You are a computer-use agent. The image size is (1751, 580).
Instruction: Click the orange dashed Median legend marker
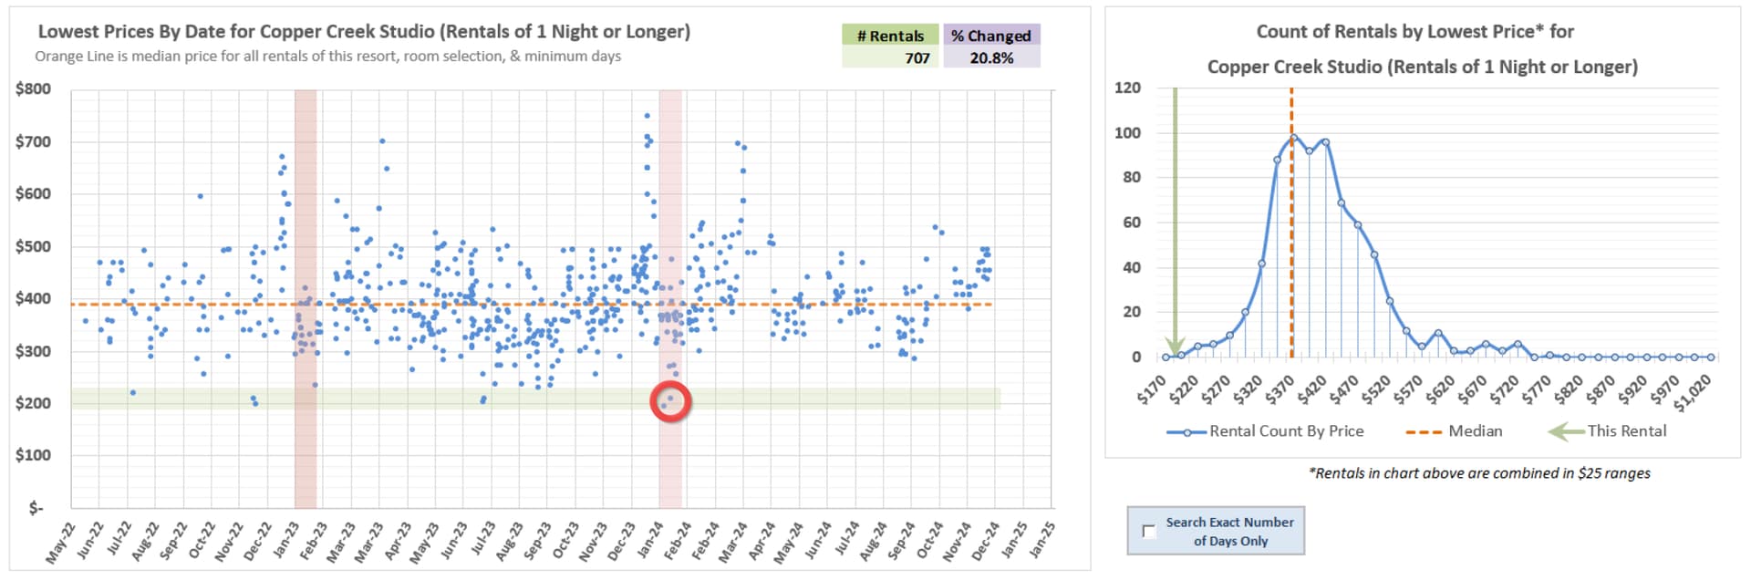1424,432
